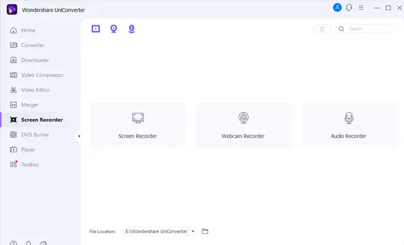This screenshot has width=404, height=245.
Task: Open the output folder icon
Action: pyautogui.click(x=205, y=231)
